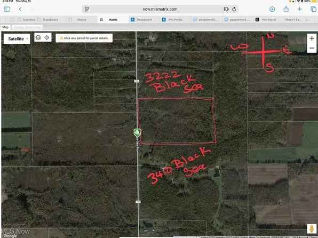Click the greyed forward navigation arrow

pos(33,9)
